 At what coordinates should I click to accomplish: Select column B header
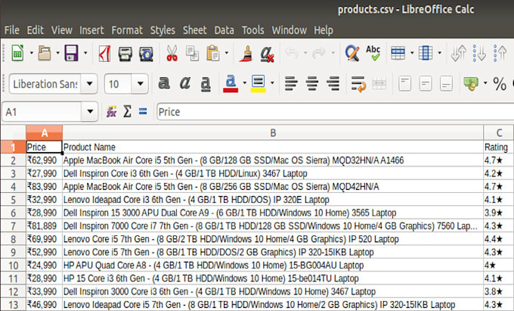[x=273, y=133]
